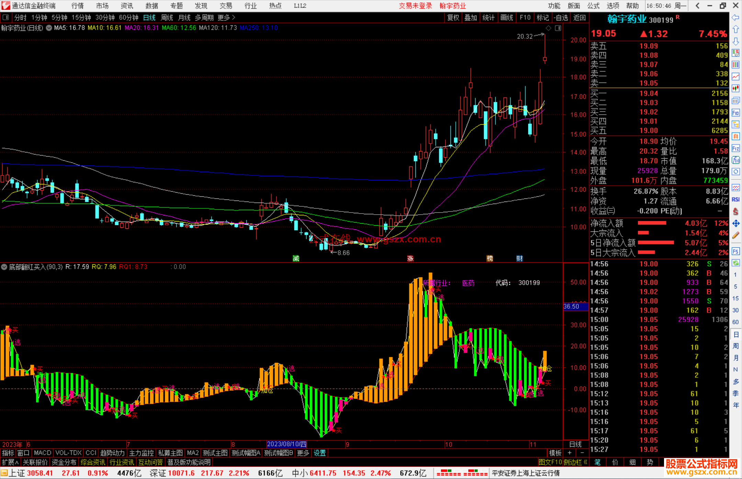Click the RSI indicator icon in sidebar
742x479 pixels.
pos(735,199)
